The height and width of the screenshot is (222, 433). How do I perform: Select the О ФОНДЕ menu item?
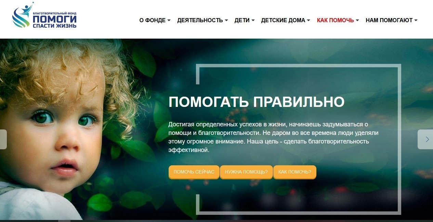153,20
